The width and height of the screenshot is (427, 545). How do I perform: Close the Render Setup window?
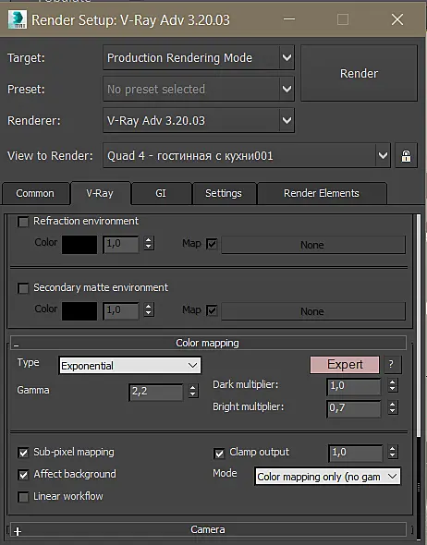coord(397,19)
